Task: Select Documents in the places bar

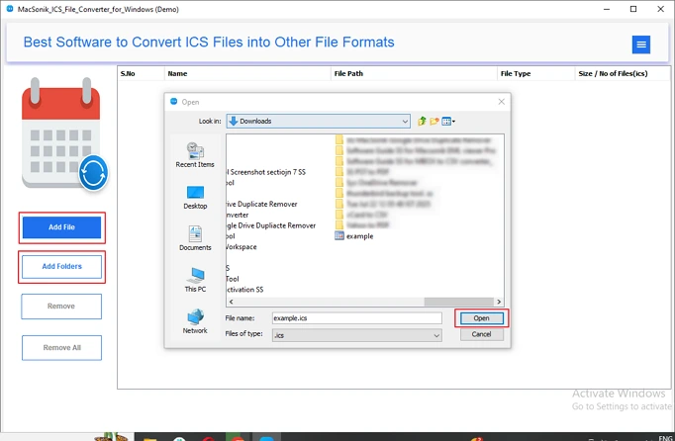Action: 195,238
